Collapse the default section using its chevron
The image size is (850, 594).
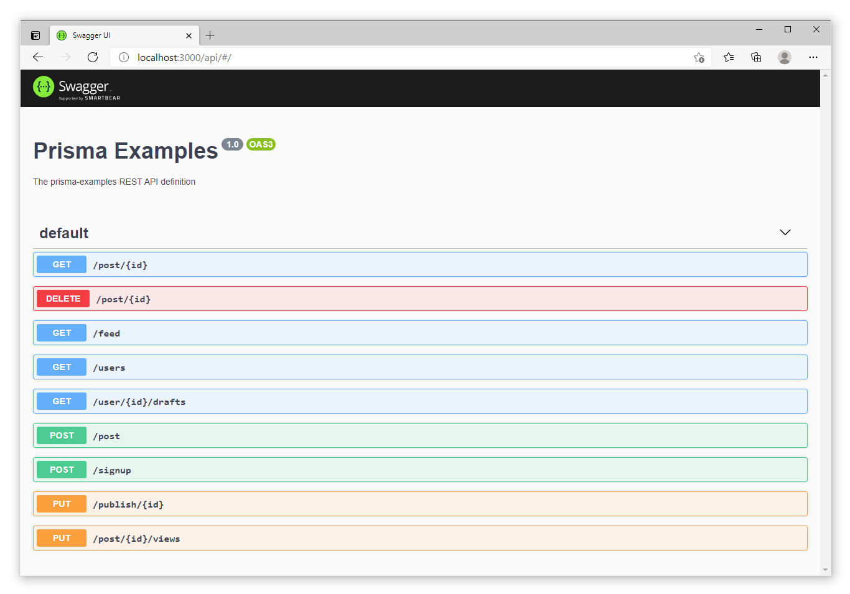(x=785, y=232)
